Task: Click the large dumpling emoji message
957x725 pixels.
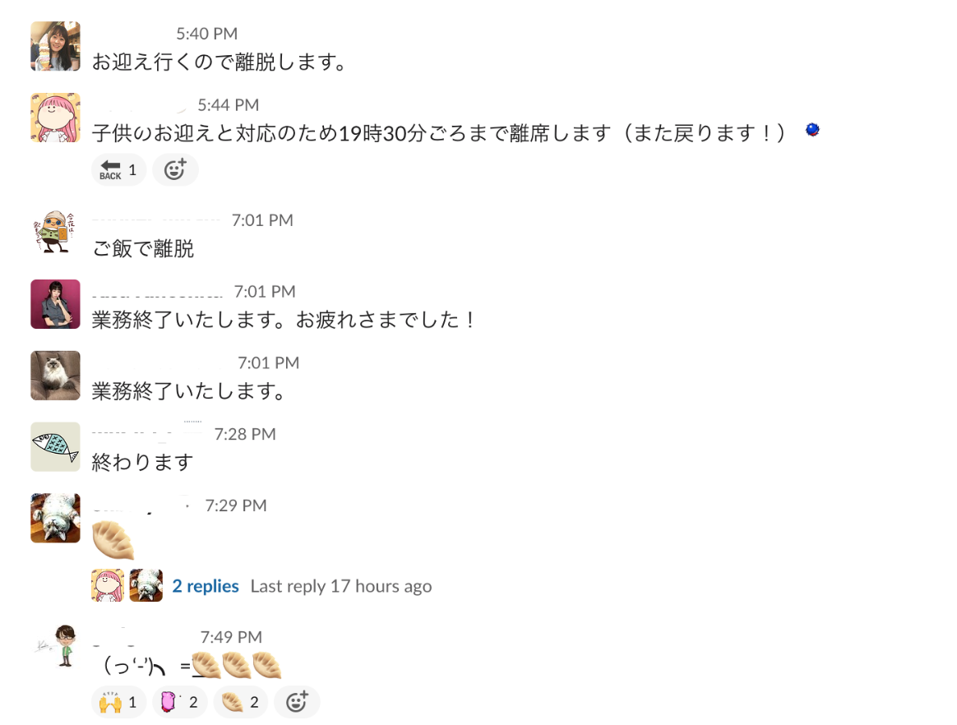Action: point(113,541)
